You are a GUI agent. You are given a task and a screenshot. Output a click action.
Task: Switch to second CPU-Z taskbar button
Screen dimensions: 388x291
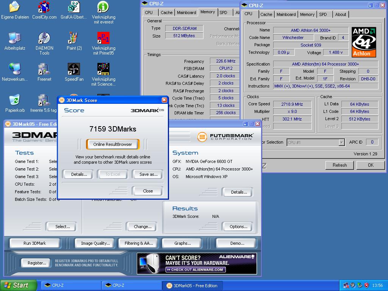point(131,285)
